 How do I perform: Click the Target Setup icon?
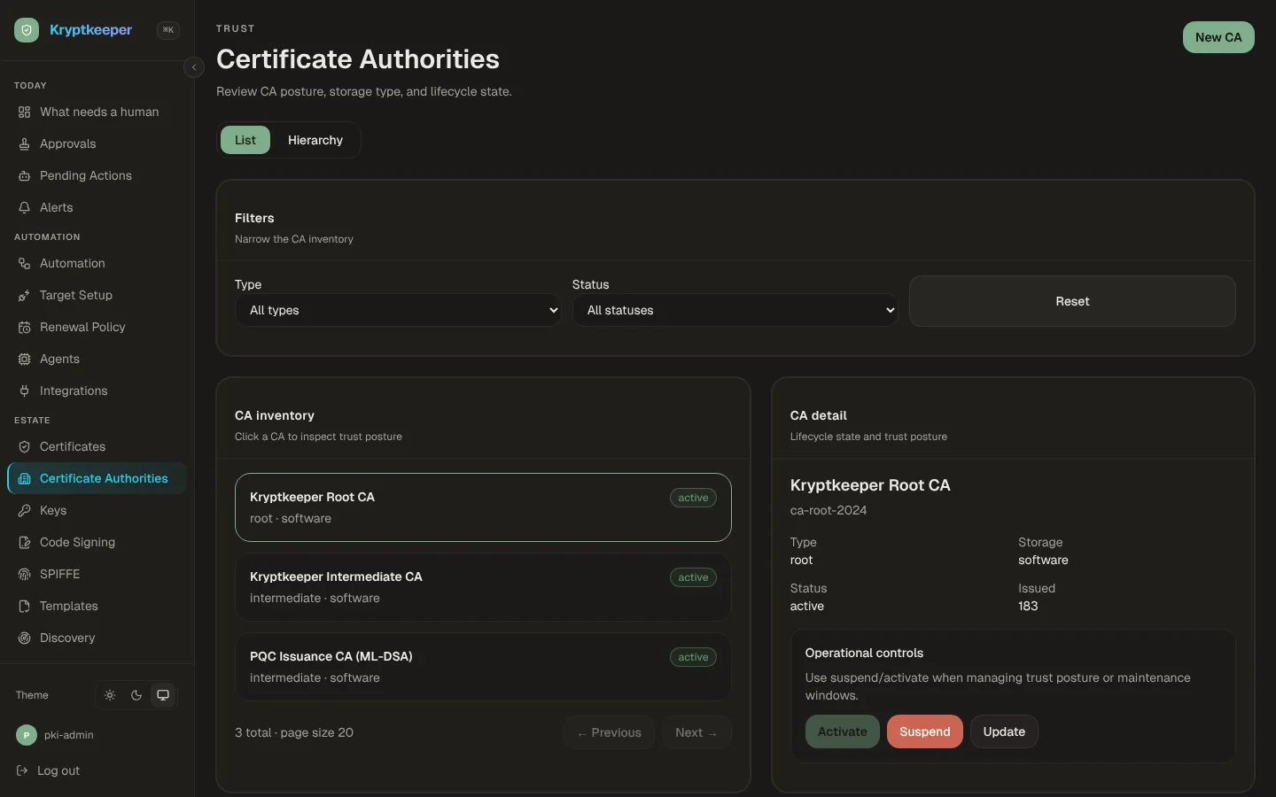coord(25,296)
